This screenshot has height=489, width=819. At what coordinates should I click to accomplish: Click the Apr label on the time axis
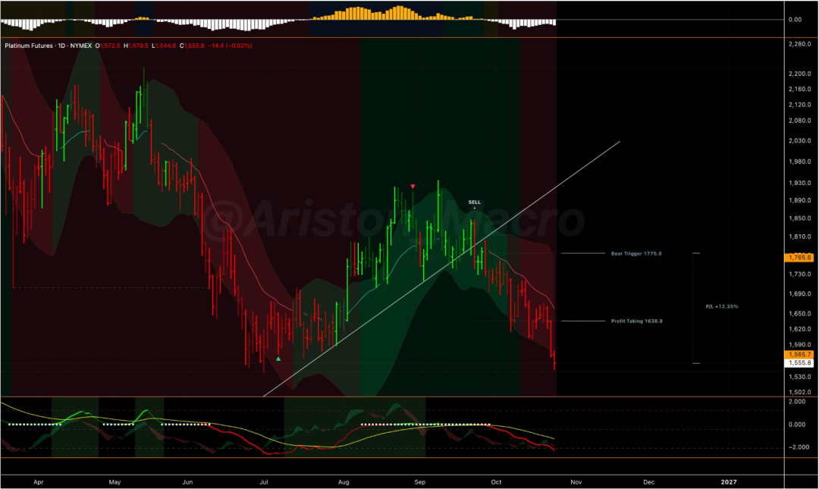(38, 482)
